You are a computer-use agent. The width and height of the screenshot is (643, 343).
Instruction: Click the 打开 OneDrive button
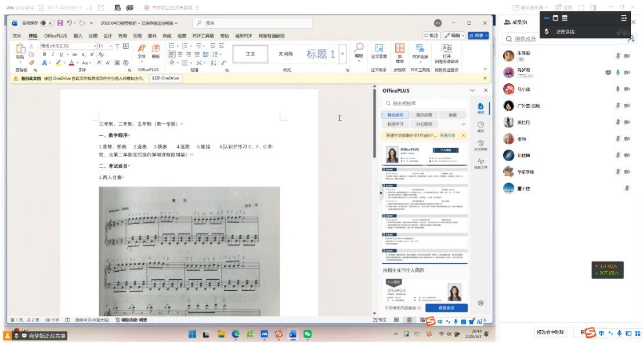[x=165, y=78]
